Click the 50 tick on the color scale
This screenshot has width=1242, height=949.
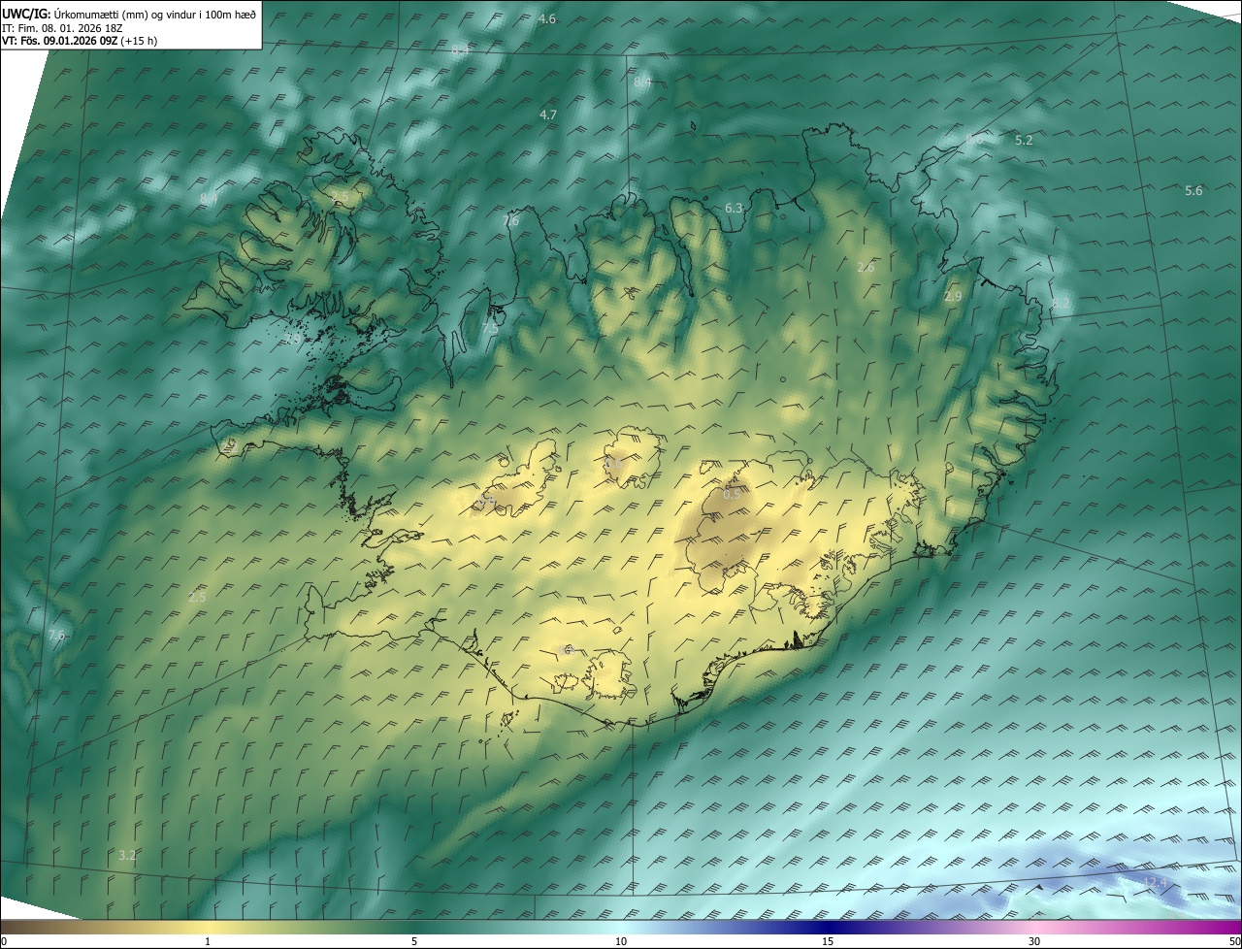(x=1234, y=941)
